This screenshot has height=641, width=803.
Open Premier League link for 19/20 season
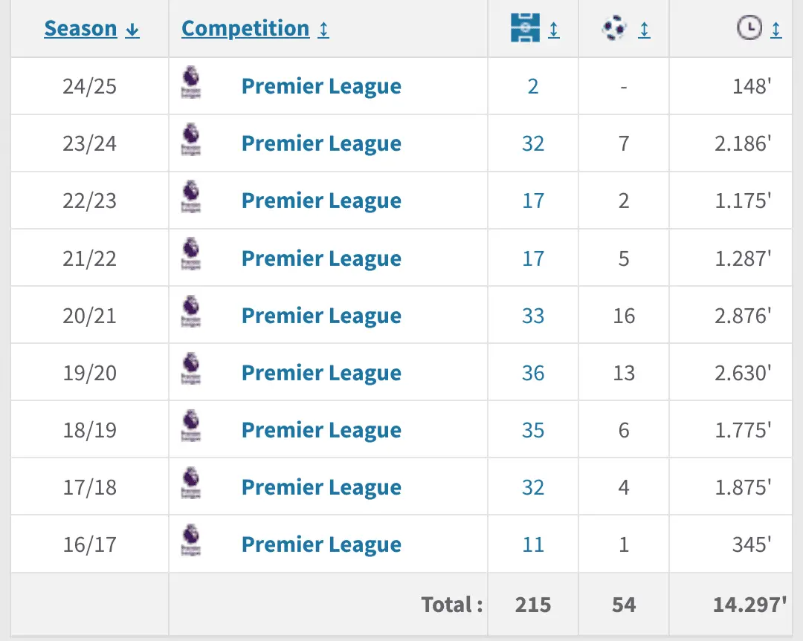[x=321, y=373]
